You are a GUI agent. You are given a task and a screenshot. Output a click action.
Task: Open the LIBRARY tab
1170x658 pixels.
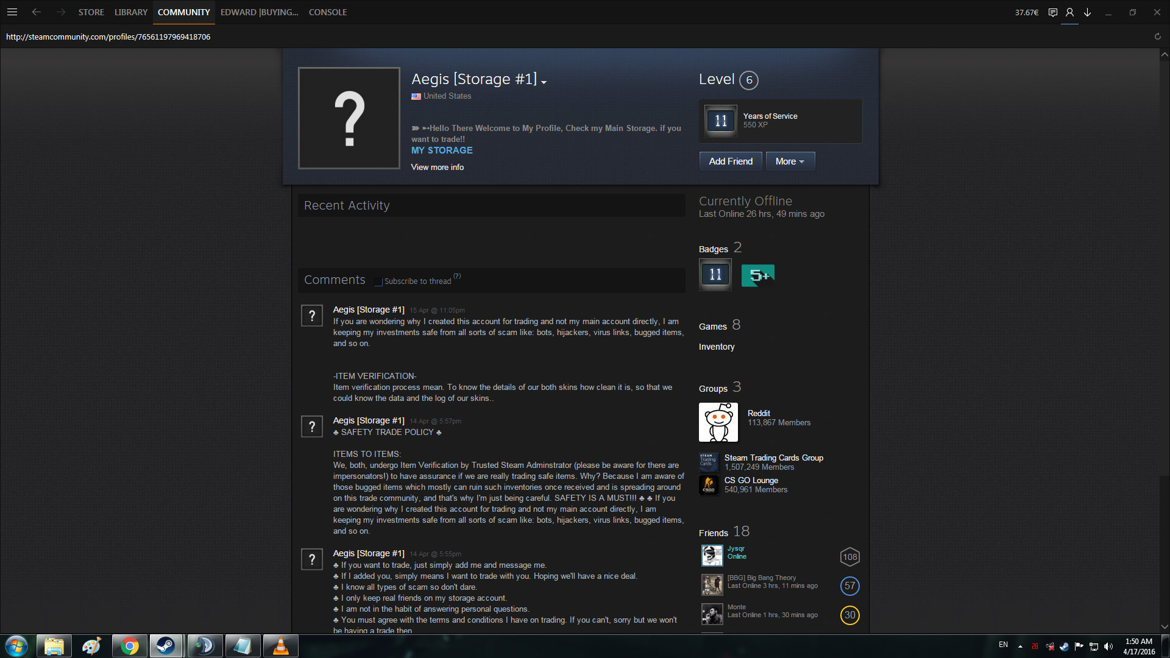(x=130, y=12)
